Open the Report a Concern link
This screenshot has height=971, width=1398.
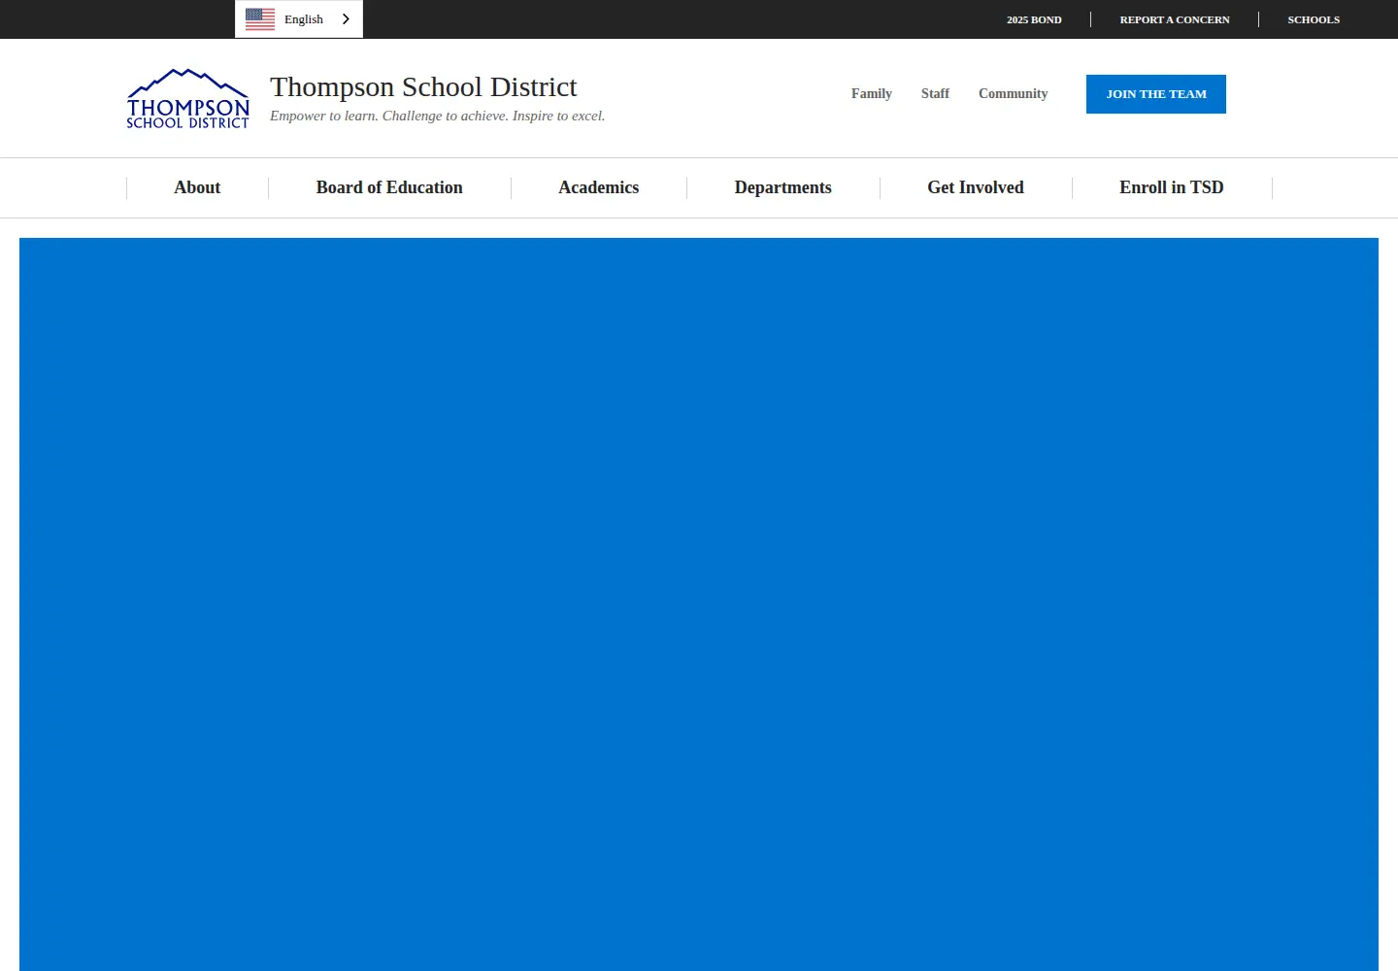(x=1175, y=19)
